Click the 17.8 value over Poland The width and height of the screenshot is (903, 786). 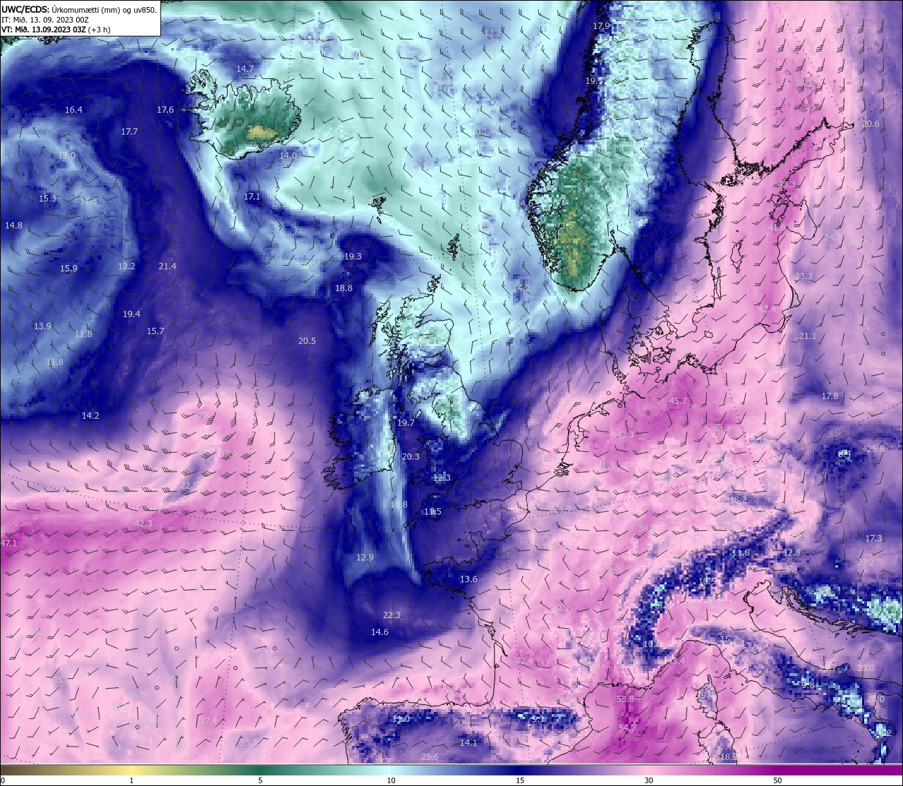(x=830, y=395)
